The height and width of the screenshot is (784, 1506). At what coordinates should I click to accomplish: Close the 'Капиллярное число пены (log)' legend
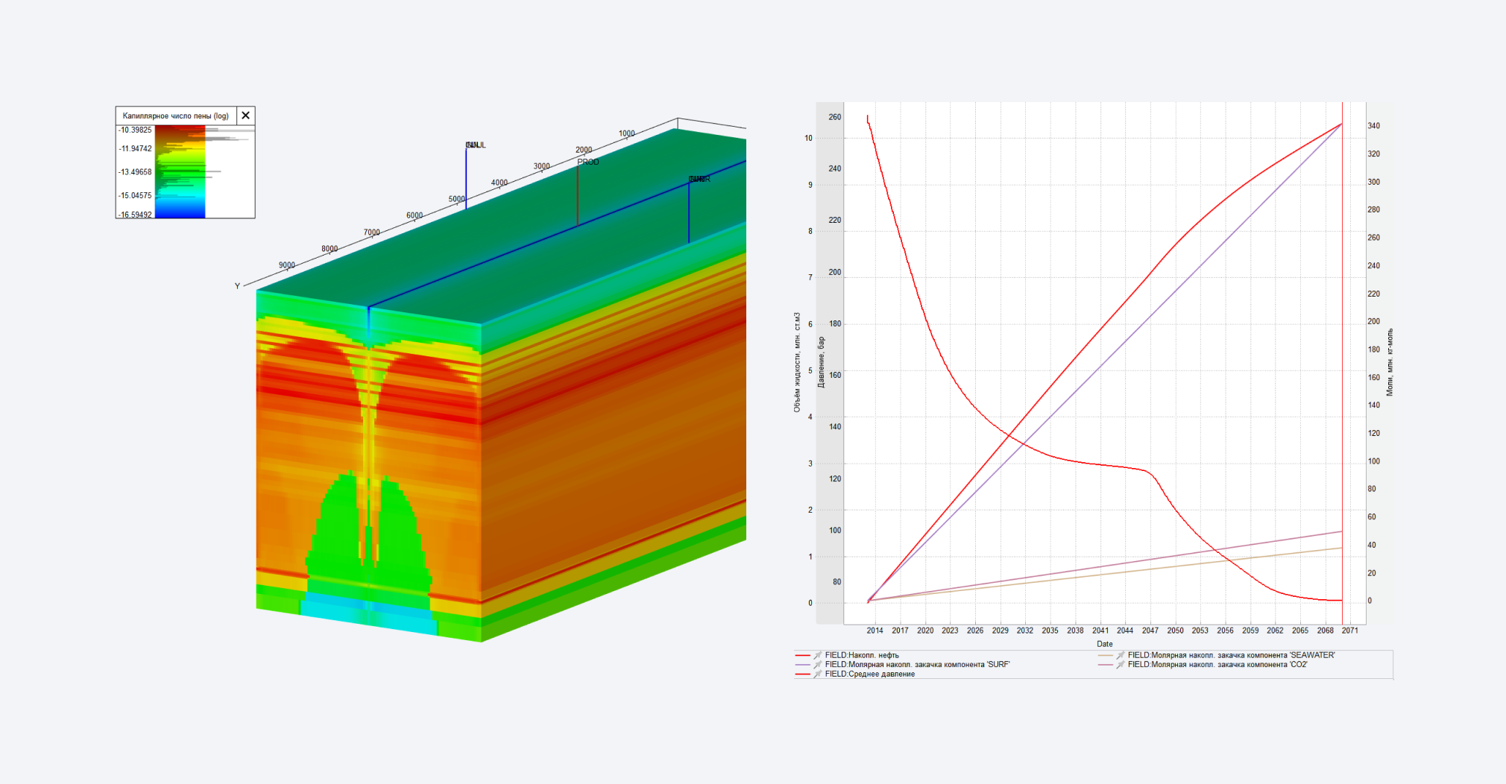pos(246,116)
